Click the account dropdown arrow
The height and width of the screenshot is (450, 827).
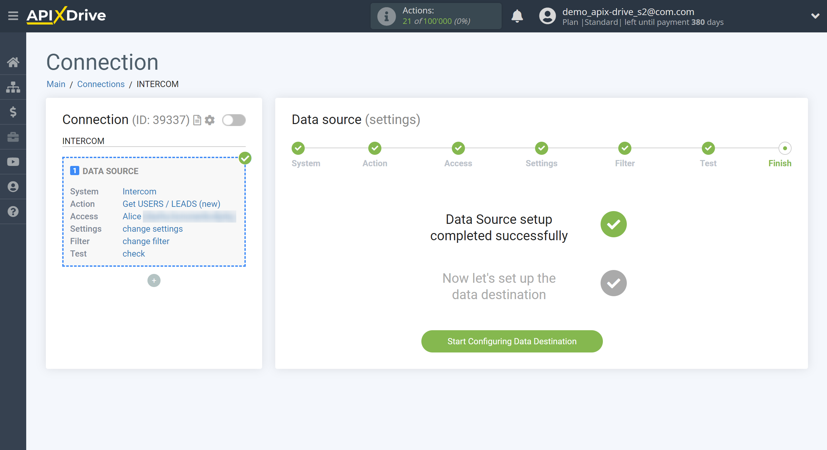click(815, 15)
